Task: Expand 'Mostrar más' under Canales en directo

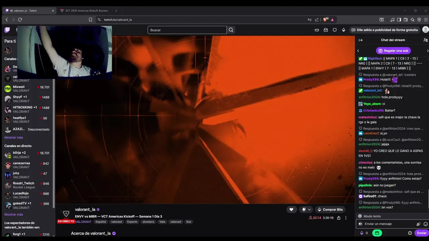Action: (x=14, y=215)
